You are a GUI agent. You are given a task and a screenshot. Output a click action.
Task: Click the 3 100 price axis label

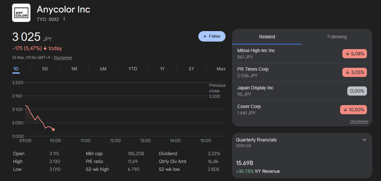17,110
